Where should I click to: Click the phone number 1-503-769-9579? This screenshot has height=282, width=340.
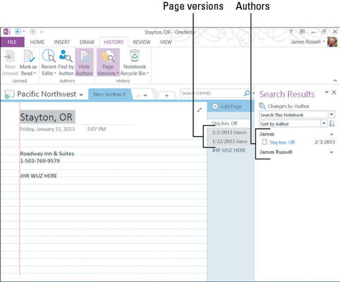click(40, 161)
